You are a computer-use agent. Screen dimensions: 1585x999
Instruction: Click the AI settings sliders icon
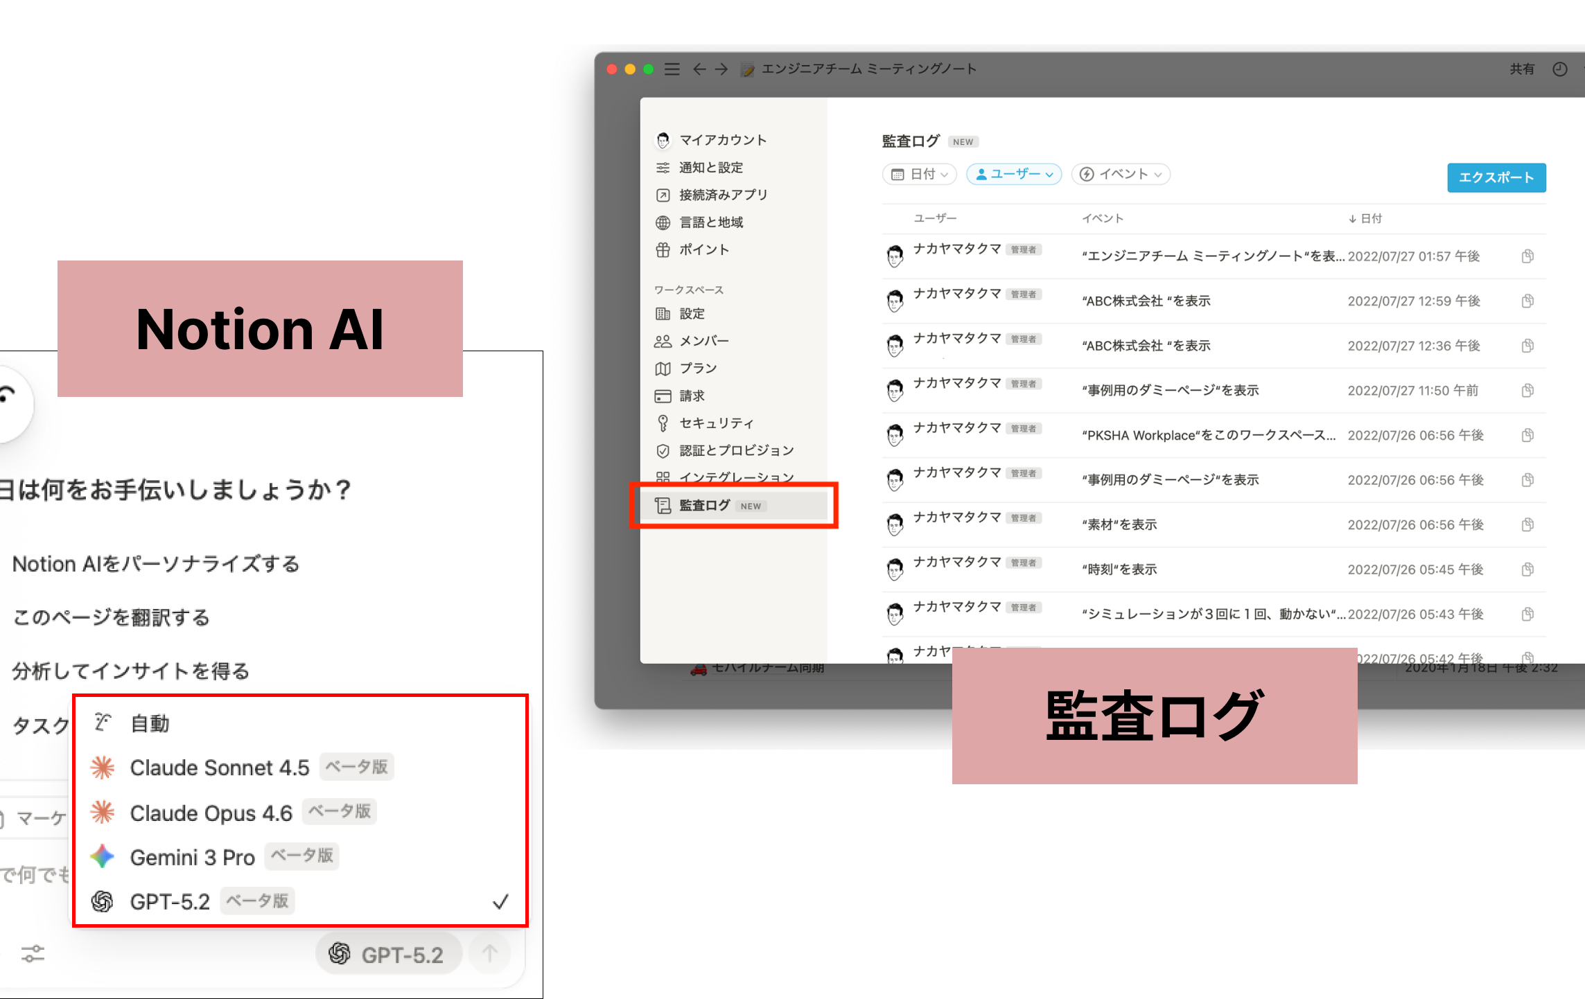pyautogui.click(x=33, y=953)
